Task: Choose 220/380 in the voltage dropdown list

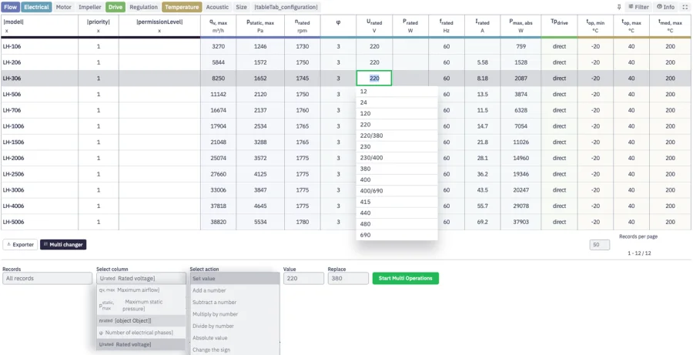Action: click(x=397, y=136)
